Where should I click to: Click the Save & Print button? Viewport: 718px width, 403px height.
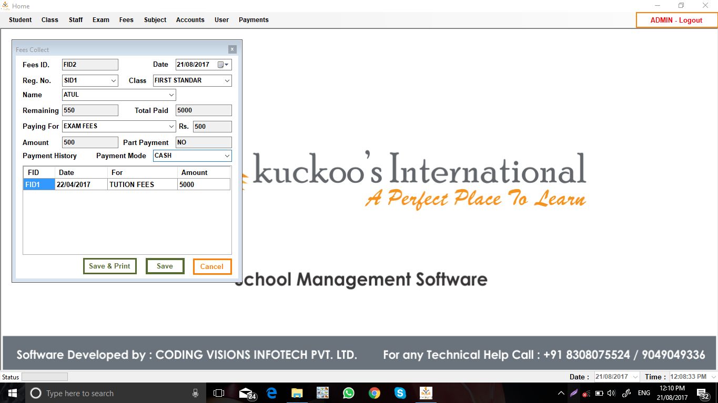tap(110, 266)
